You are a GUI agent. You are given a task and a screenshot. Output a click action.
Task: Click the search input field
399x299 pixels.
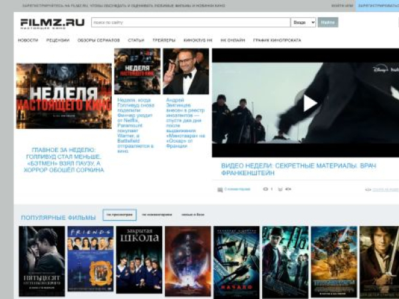click(x=191, y=23)
